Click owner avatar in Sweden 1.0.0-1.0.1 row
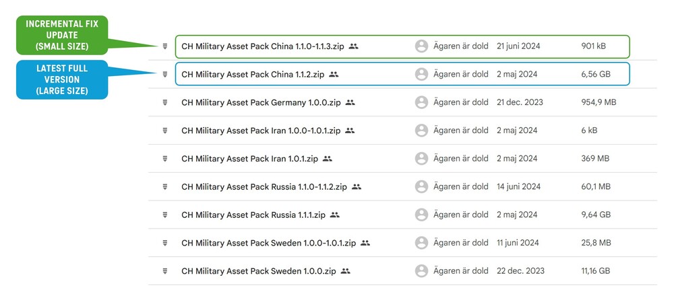Image resolution: width=674 pixels, height=302 pixels. 422,243
